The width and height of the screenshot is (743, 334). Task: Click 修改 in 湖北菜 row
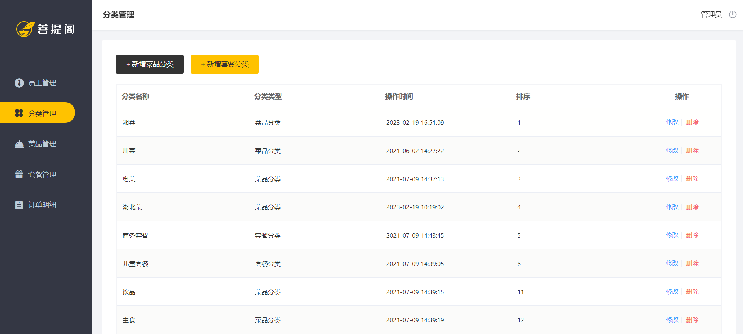click(672, 207)
